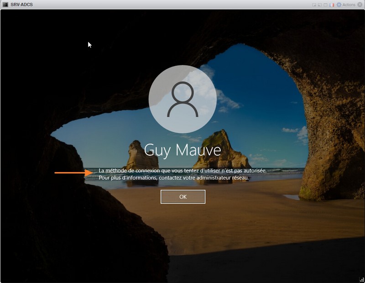Click the resize grip in the bottom-right corner

362,280
